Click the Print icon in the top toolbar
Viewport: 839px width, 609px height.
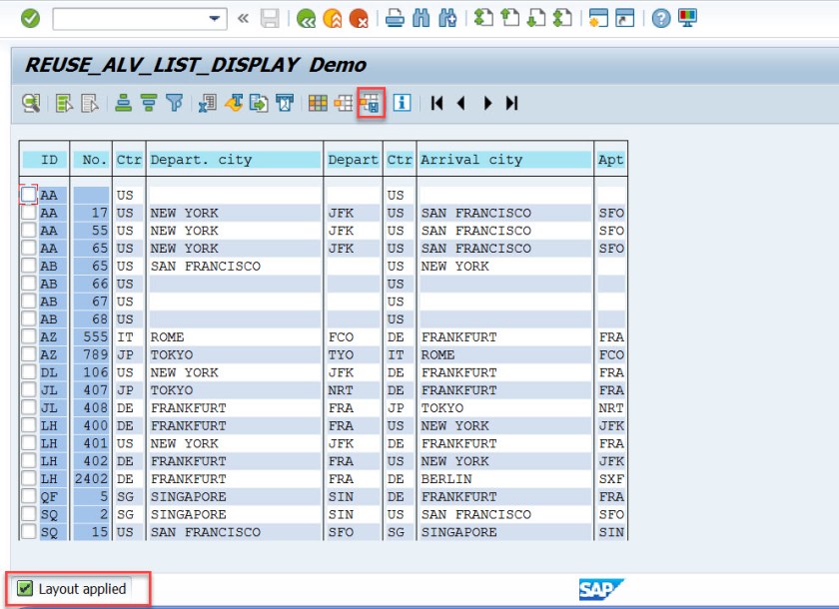[x=396, y=19]
